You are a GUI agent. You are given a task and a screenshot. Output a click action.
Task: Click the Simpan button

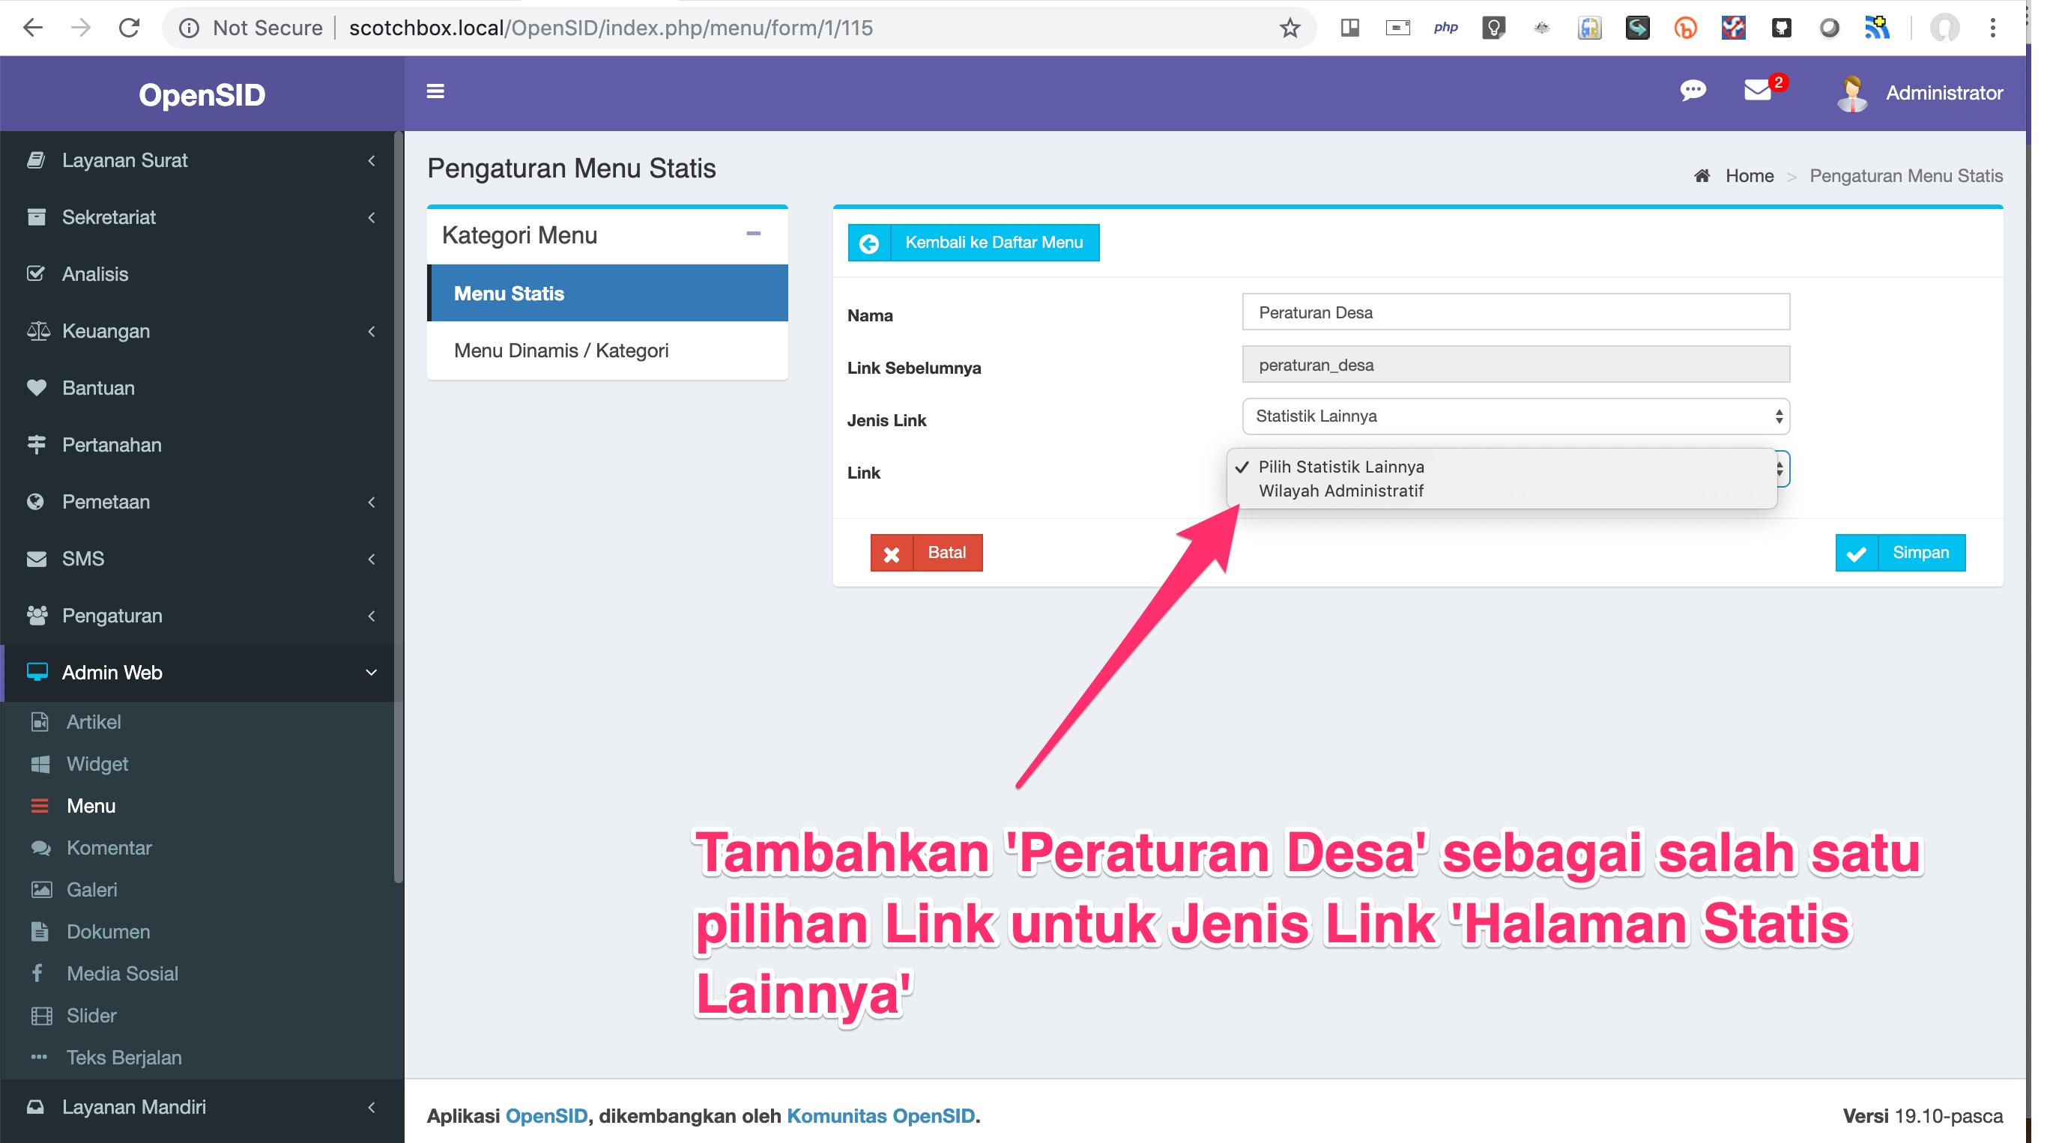[1900, 552]
